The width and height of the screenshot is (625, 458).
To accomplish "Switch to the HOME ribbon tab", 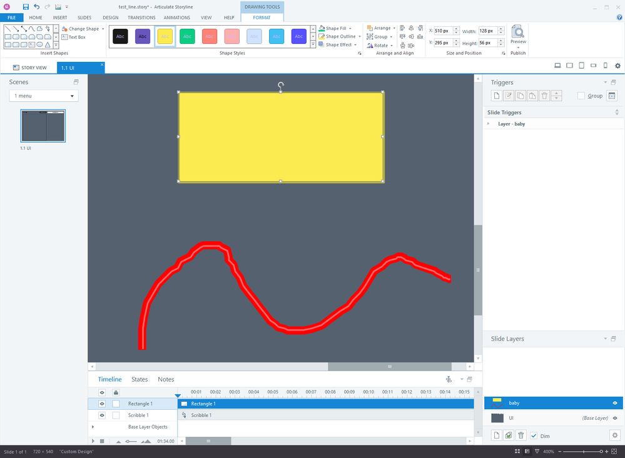I will click(36, 17).
